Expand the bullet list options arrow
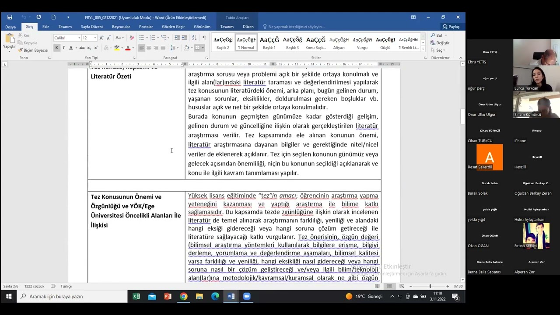The image size is (560, 315). [147, 38]
